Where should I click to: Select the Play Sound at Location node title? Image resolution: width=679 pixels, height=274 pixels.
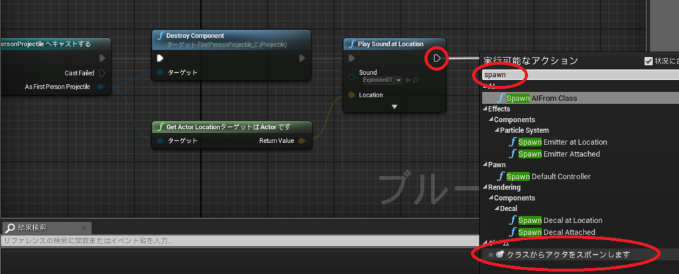(x=391, y=44)
